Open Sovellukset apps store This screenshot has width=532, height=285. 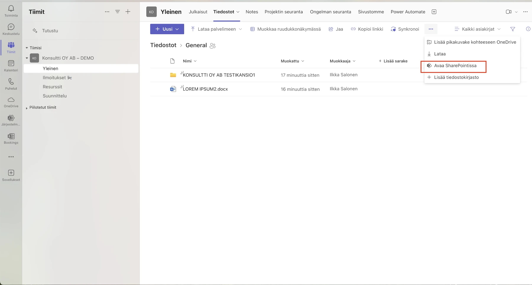click(x=11, y=175)
